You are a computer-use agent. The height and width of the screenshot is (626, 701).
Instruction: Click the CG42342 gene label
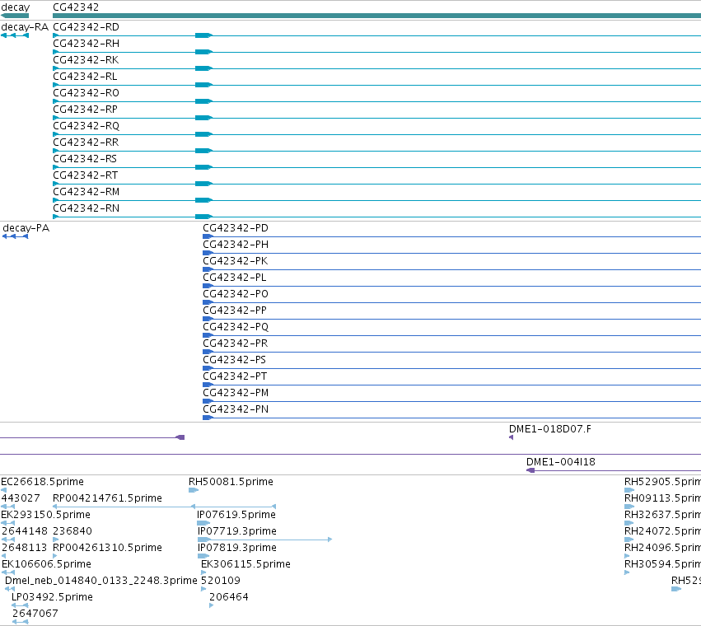pos(76,7)
